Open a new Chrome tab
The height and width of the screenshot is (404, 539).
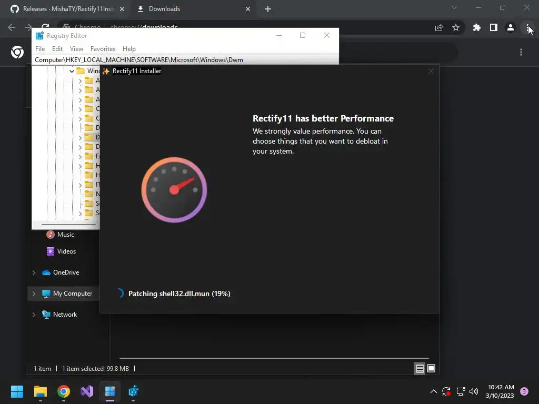(268, 9)
